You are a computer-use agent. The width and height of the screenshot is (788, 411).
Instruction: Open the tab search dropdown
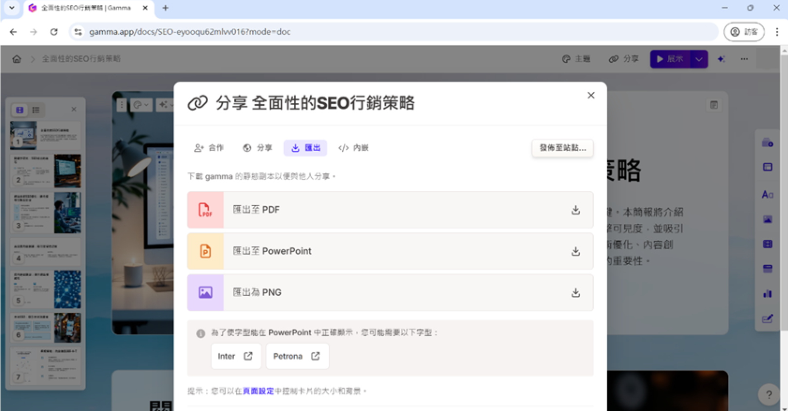pyautogui.click(x=12, y=8)
